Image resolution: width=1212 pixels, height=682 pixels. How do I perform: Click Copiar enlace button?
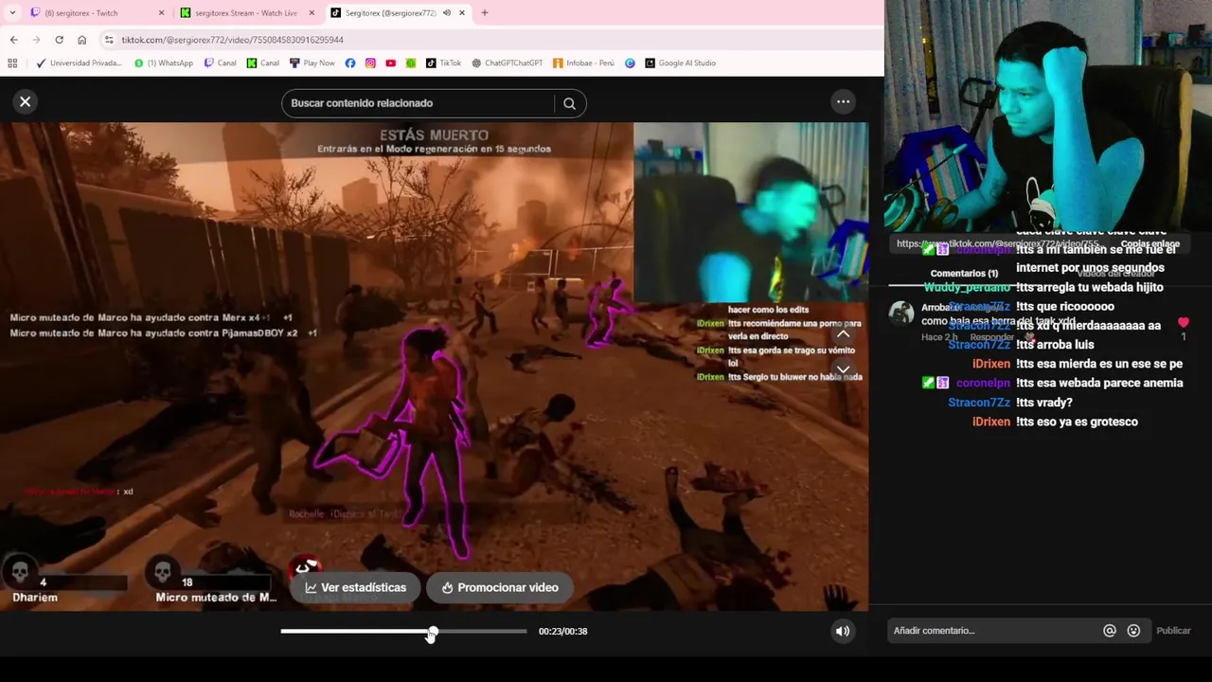pos(1150,244)
